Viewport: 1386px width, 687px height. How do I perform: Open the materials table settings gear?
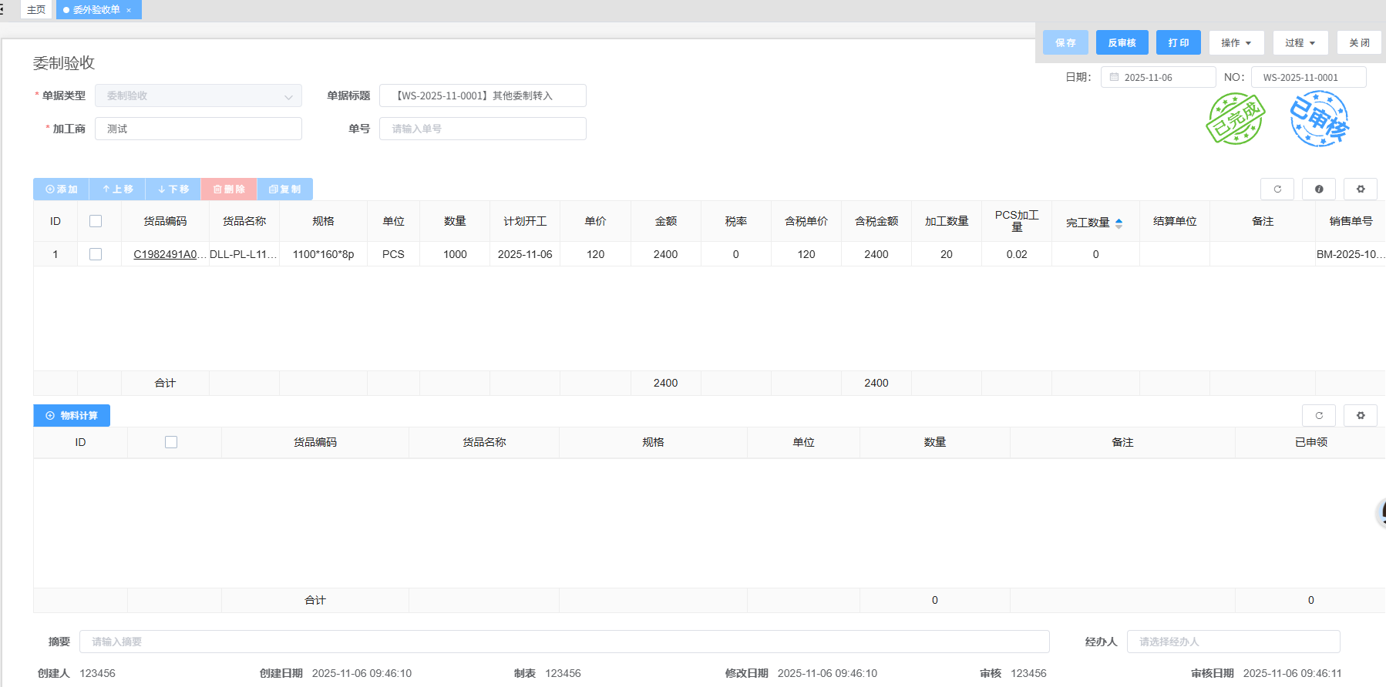pos(1361,415)
